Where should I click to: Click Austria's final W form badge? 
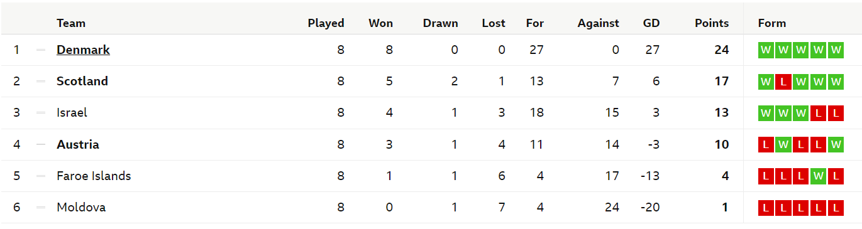(x=836, y=145)
